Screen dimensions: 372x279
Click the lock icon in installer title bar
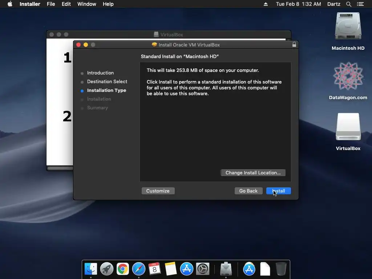[x=294, y=45]
